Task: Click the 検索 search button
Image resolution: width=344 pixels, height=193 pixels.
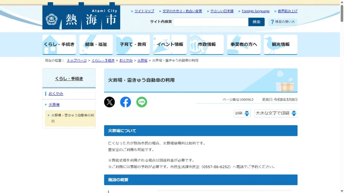Action: point(256,22)
